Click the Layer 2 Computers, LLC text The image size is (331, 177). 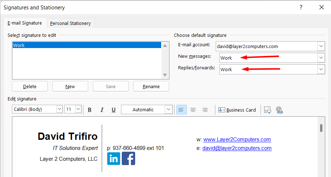click(x=69, y=159)
